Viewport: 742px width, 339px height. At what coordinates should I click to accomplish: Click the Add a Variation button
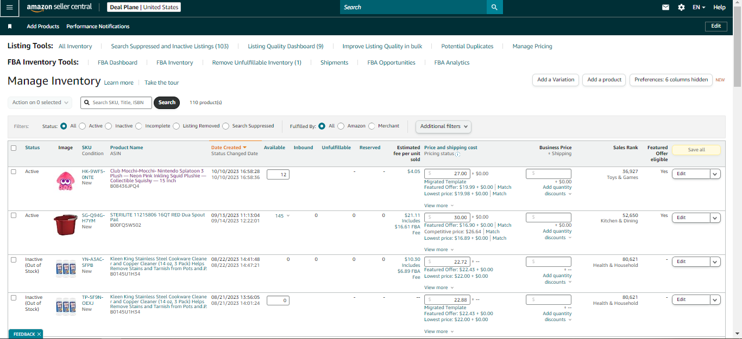pos(556,80)
